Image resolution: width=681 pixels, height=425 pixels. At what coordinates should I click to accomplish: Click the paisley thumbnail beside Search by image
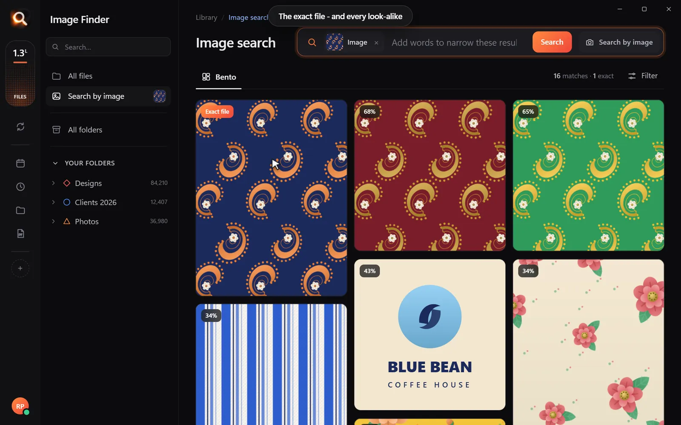click(x=160, y=96)
